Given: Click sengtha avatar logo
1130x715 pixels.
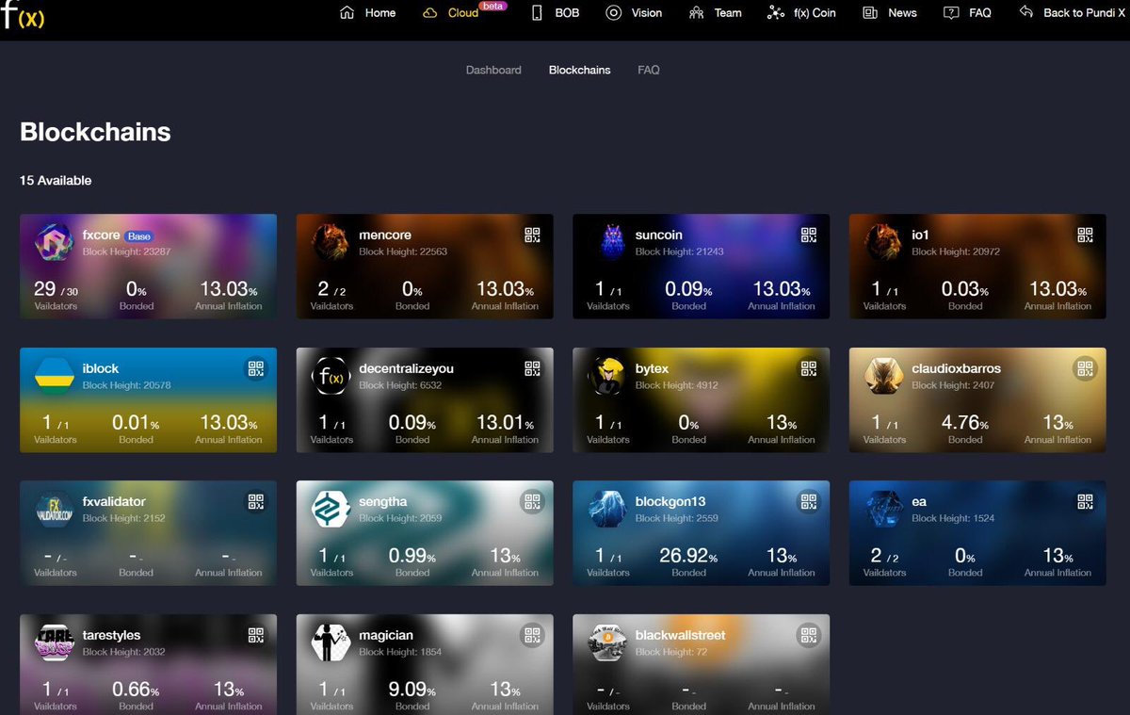Looking at the screenshot, I should pos(331,509).
